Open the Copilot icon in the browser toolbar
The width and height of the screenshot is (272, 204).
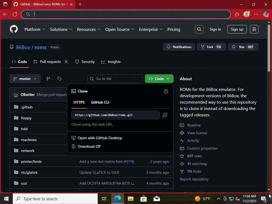coord(266,14)
